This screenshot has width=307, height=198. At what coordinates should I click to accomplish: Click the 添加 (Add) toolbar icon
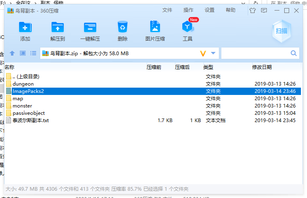25,27
